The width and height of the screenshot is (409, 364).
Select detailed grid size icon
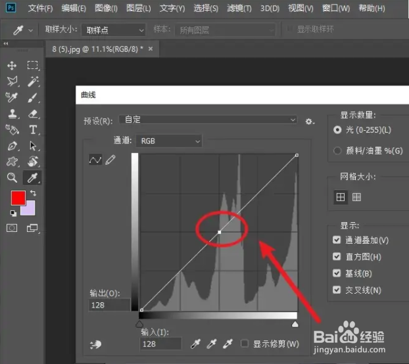[x=356, y=197]
